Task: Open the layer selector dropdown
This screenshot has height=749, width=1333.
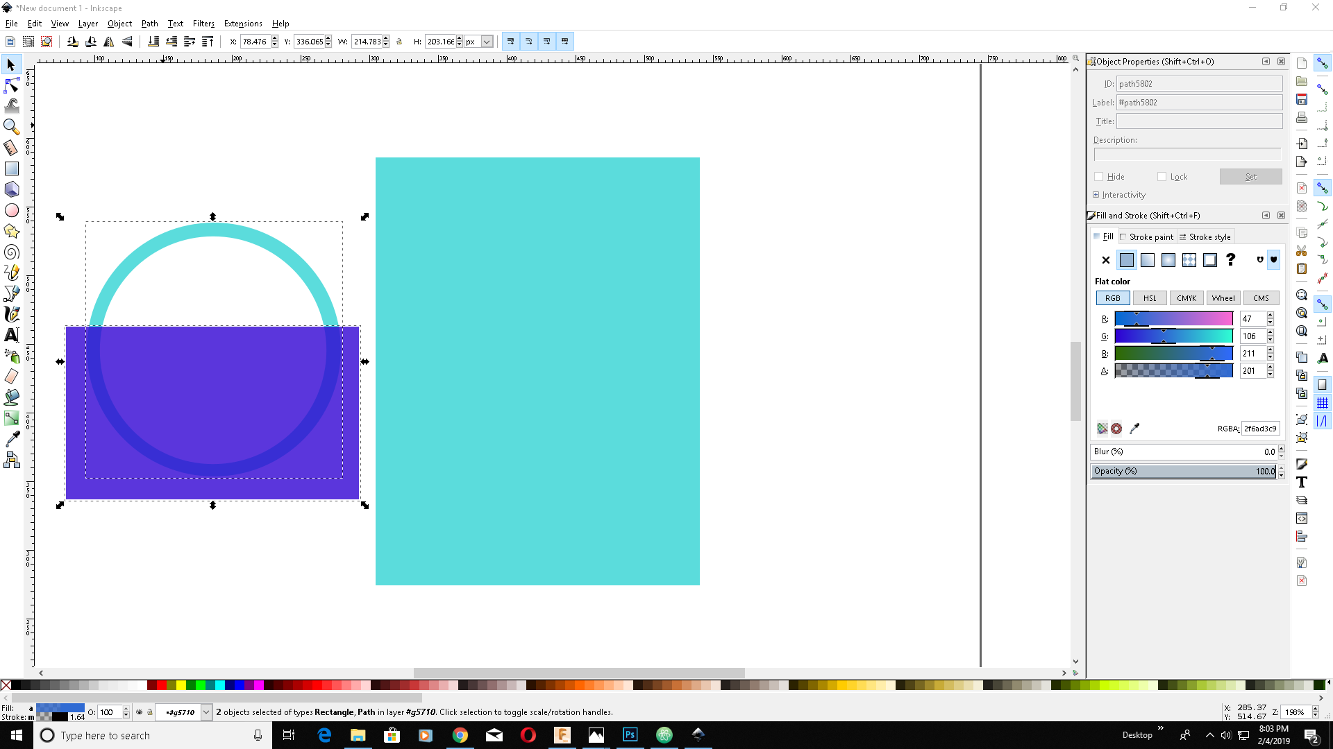Action: tap(206, 712)
